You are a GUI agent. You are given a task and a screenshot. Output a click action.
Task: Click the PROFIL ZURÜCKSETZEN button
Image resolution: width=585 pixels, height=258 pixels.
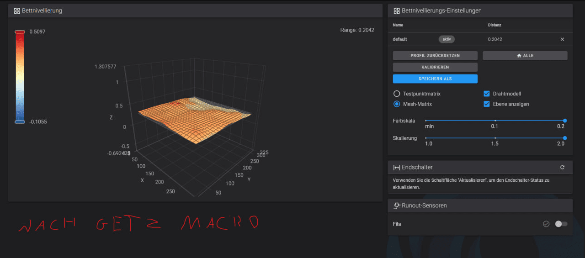click(x=435, y=55)
